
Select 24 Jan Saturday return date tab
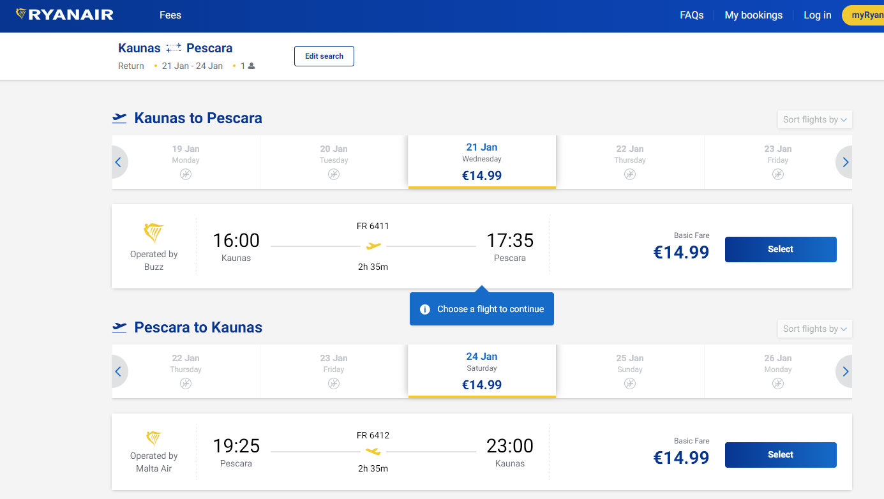point(482,371)
